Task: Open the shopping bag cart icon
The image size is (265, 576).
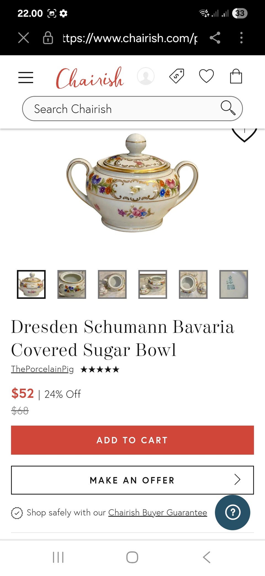Action: (236, 76)
